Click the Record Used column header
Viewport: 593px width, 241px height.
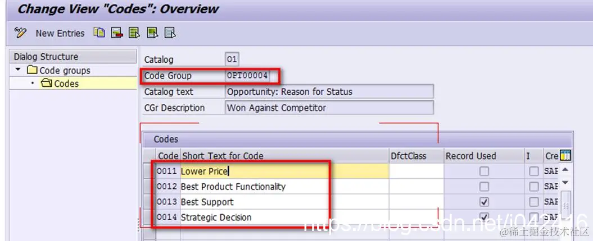[484, 156]
